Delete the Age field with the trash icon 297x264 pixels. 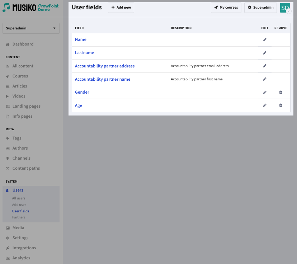280,105
